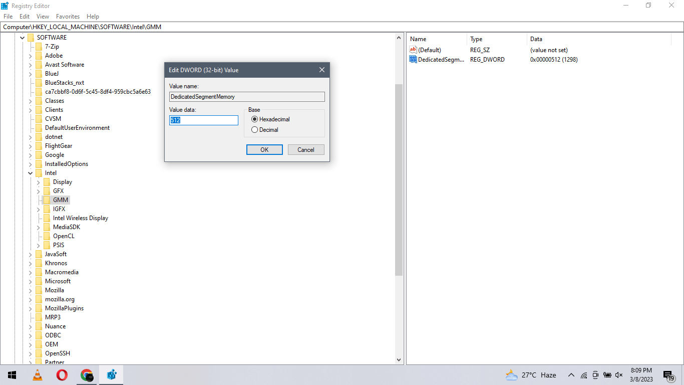The image size is (684, 385).
Task: Select the MediaSDK folder icon
Action: [47, 227]
